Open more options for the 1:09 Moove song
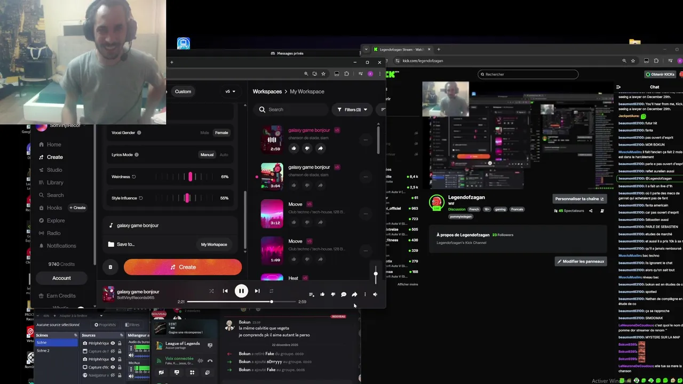683x384 pixels. click(x=366, y=251)
